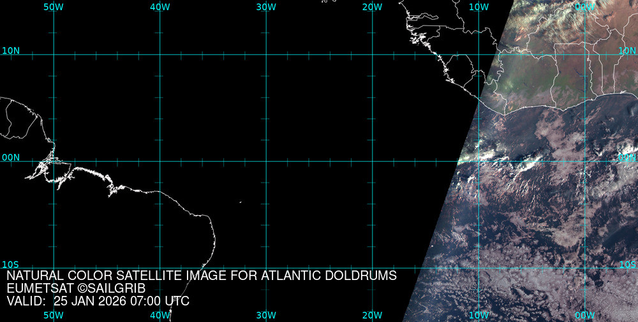The height and width of the screenshot is (322, 638).
Task: Click the VALID 25 JAN 2026 timestamp
Action: pyautogui.click(x=98, y=301)
